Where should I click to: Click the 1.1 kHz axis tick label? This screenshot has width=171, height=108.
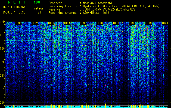pos(2,35)
